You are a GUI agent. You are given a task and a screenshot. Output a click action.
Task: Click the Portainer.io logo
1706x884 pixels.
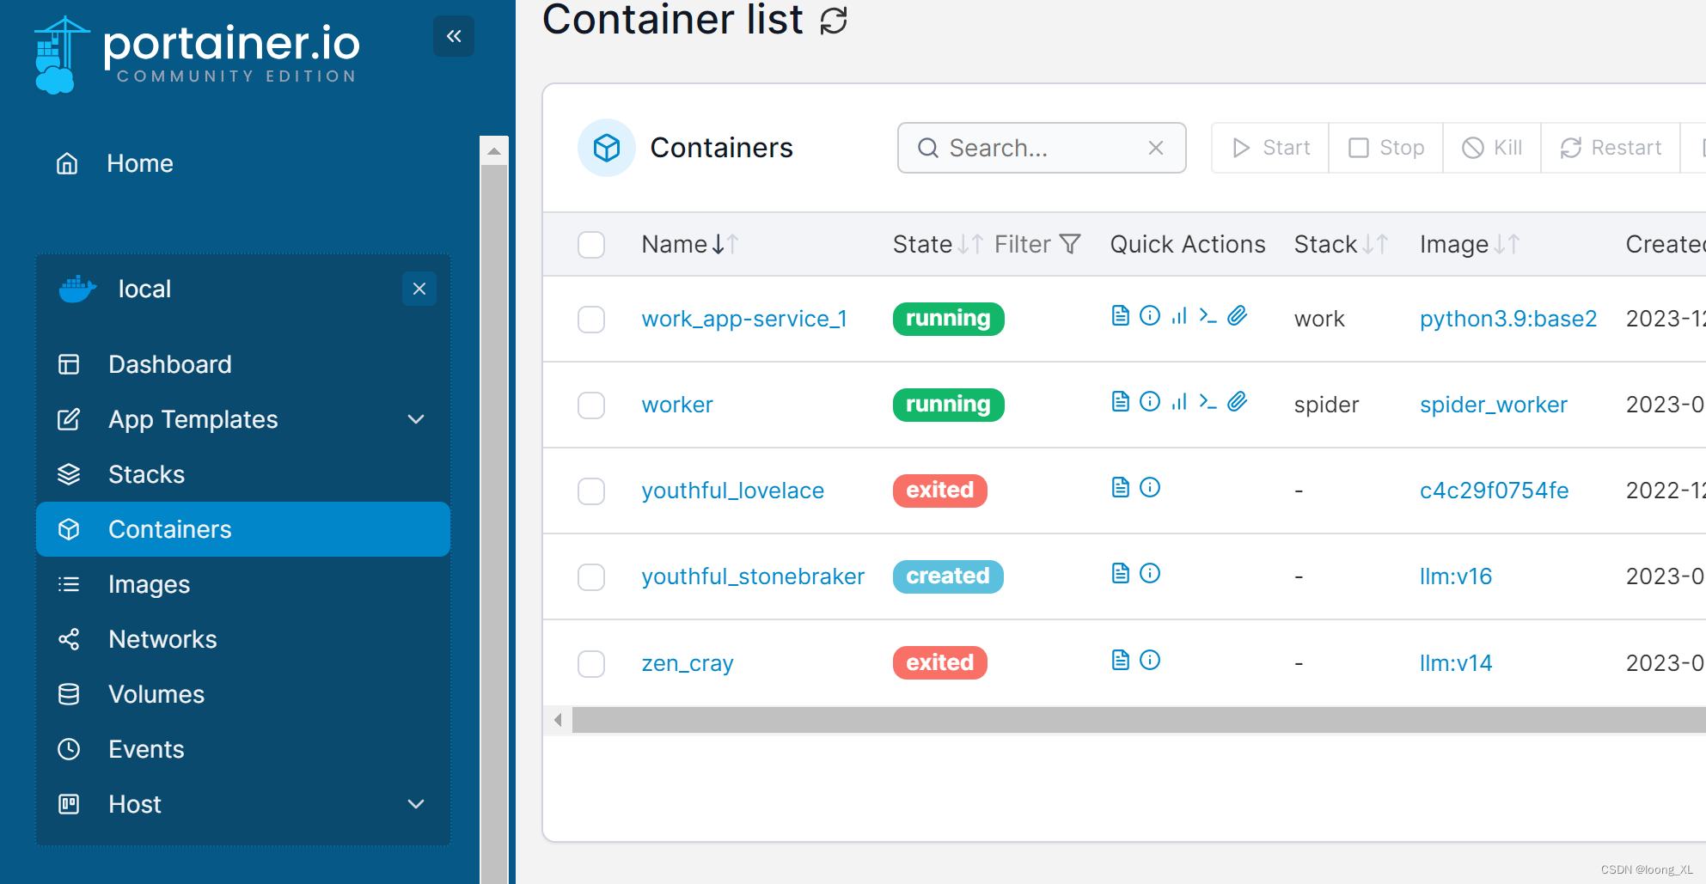[197, 55]
